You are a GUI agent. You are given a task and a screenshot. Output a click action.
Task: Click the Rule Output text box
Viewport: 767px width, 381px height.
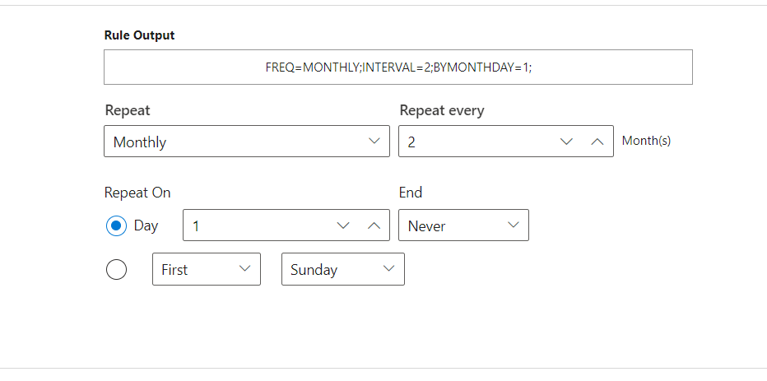coord(397,67)
